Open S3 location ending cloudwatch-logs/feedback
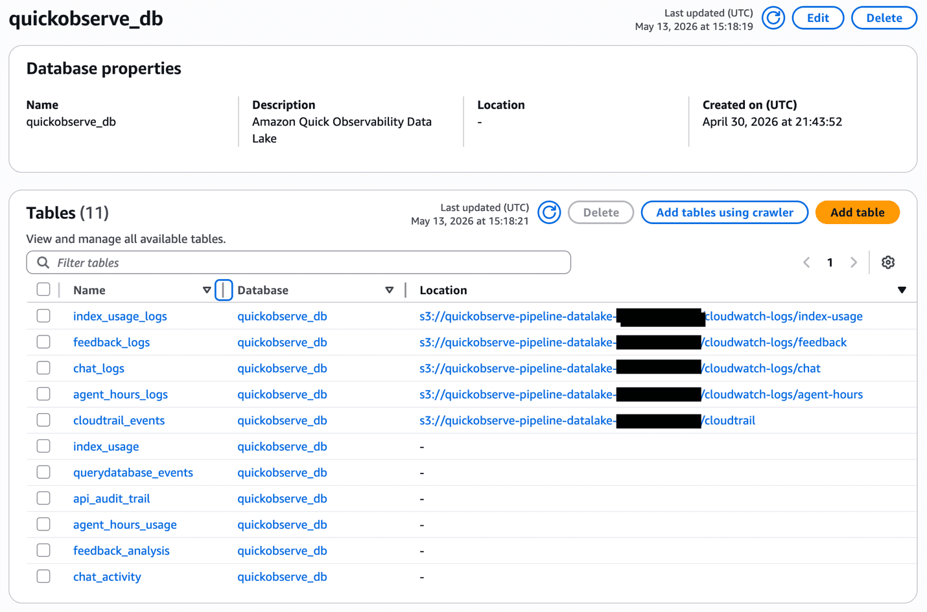Viewport: 927px width, 612px height. 633,342
